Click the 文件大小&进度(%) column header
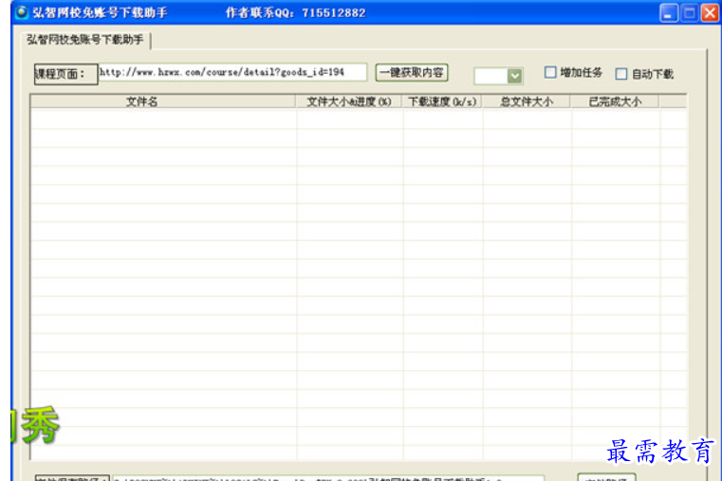 pos(349,102)
